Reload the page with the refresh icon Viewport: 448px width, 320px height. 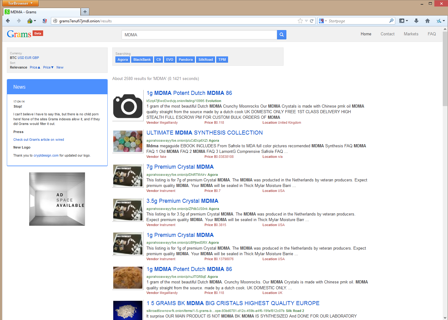pos(312,21)
